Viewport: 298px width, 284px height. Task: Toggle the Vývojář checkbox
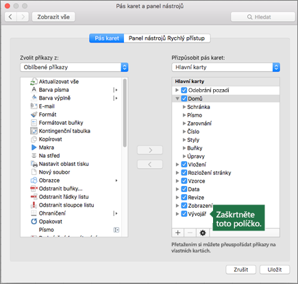pyautogui.click(x=184, y=214)
